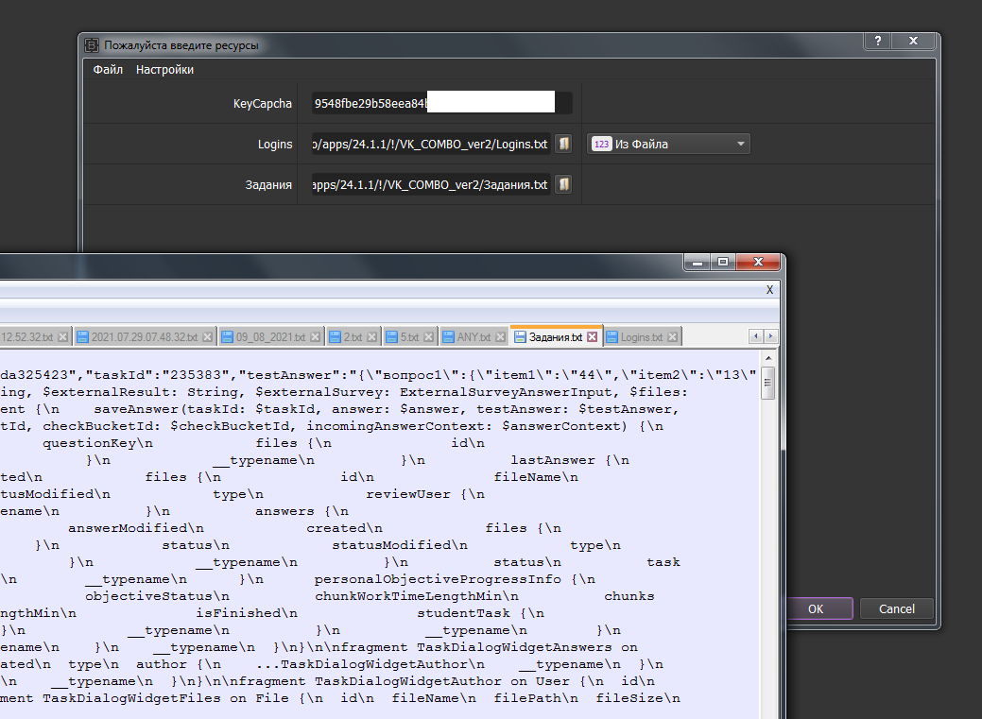Screen dimensions: 982x719
Task: Close the 09_08_2021.txt tab
Action: [316, 337]
